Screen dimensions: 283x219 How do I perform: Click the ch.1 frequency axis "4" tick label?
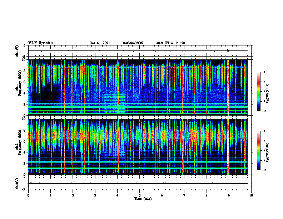pyautogui.click(x=25, y=93)
